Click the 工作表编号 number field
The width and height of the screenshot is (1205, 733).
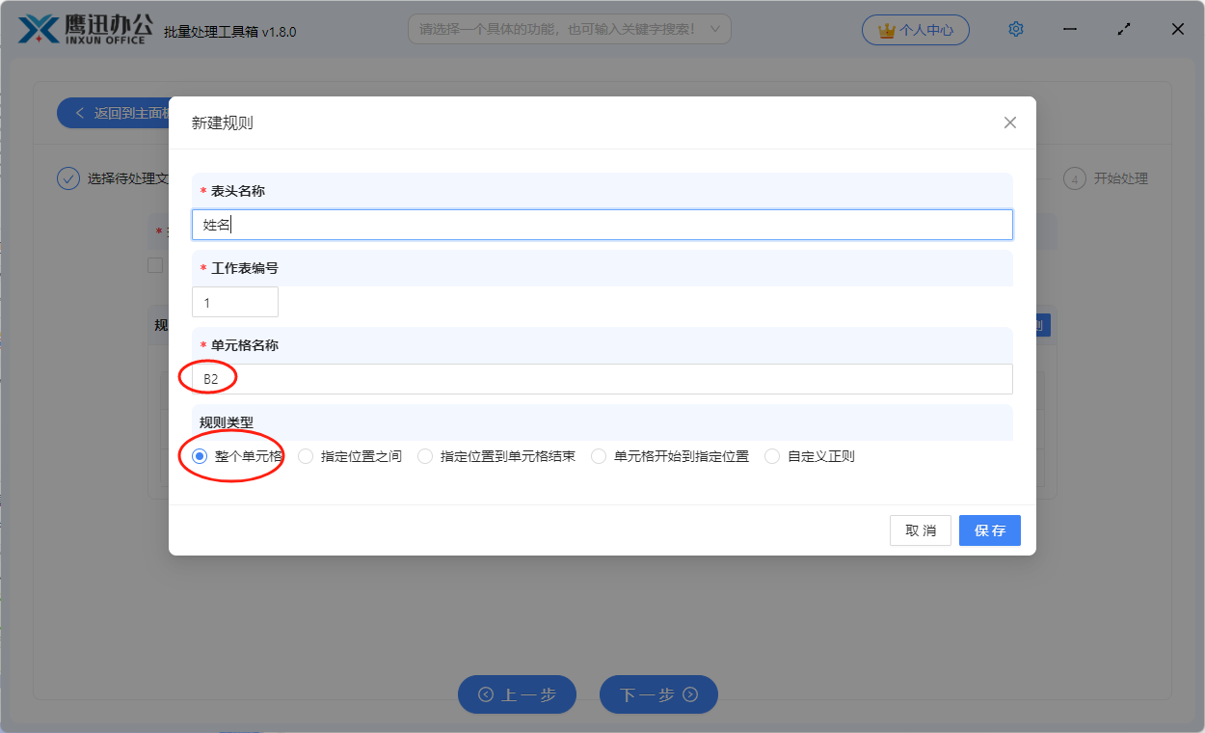click(234, 302)
